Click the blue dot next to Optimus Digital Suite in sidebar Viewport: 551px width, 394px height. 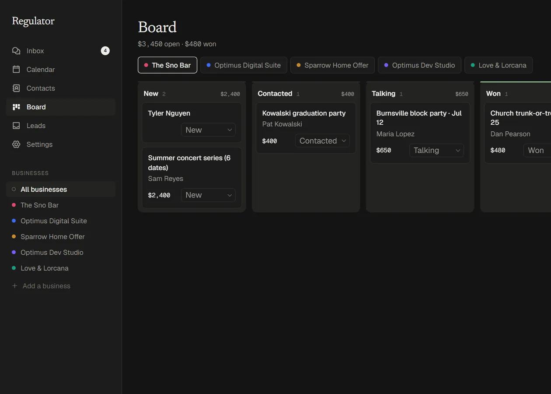tap(14, 221)
